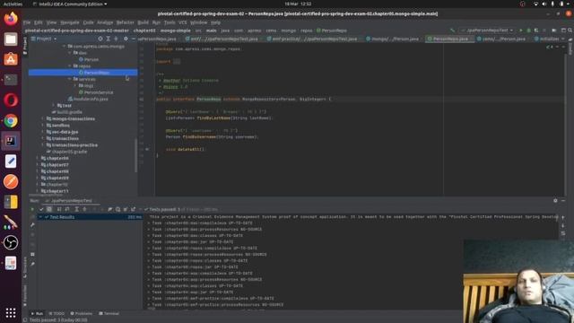The image size is (574, 323).
Task: Toggle show ignored tests icon
Action: pyautogui.click(x=49, y=209)
